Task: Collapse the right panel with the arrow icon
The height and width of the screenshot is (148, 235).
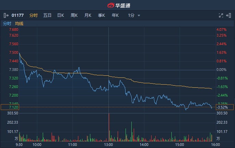Action: pyautogui.click(x=229, y=15)
